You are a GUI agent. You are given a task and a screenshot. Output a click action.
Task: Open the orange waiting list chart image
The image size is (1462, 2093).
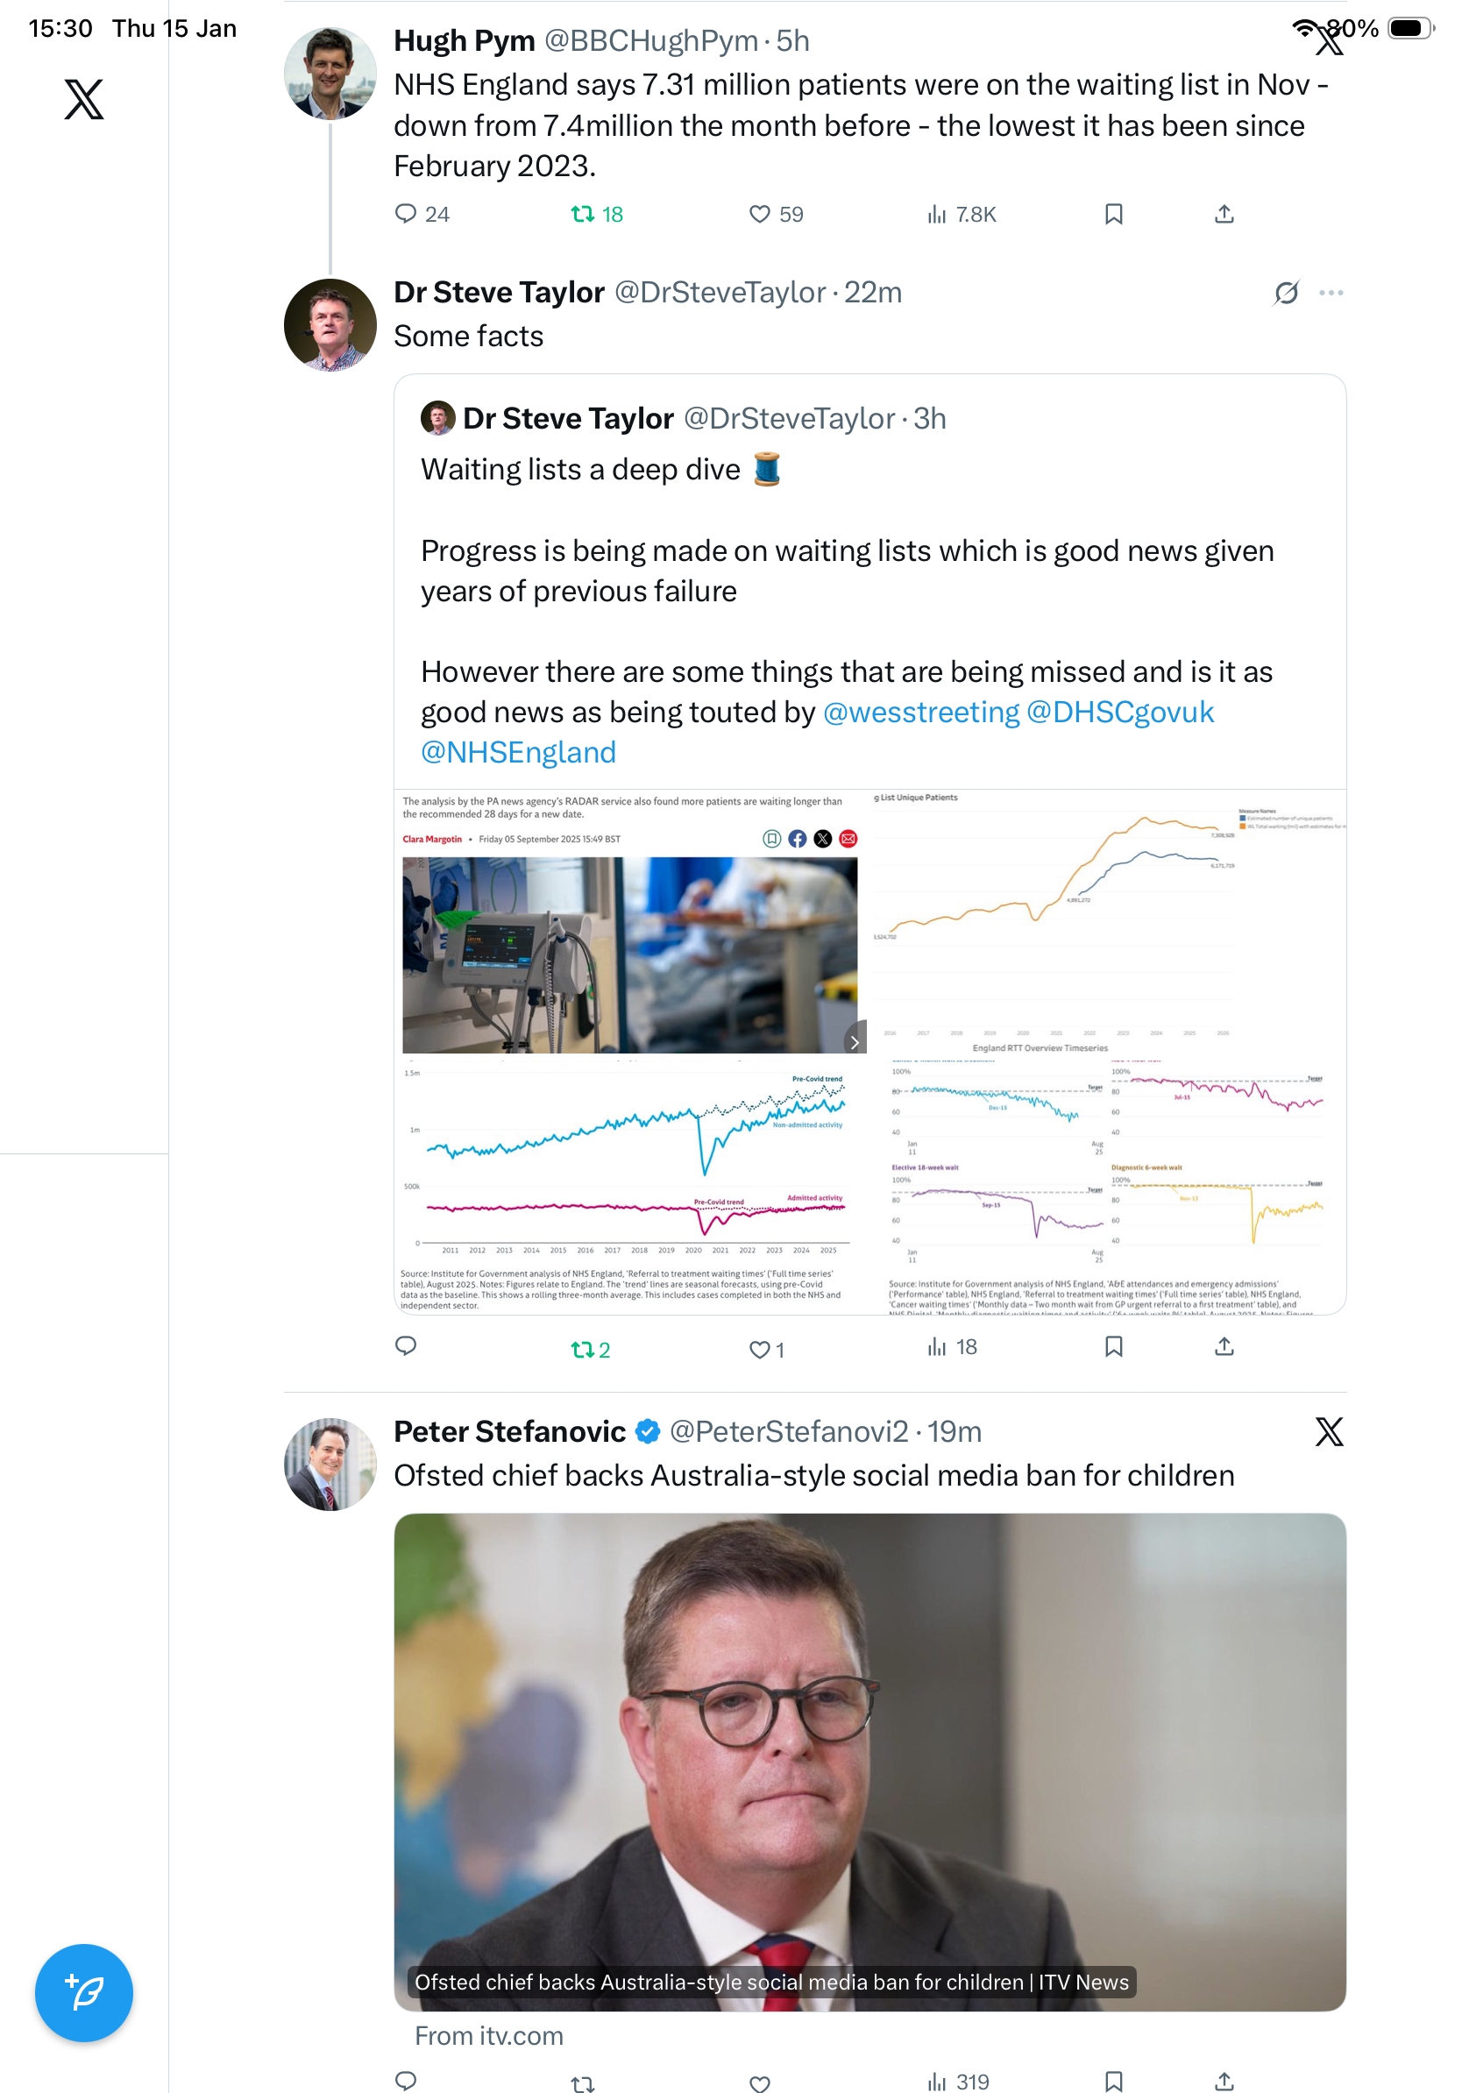click(1107, 912)
